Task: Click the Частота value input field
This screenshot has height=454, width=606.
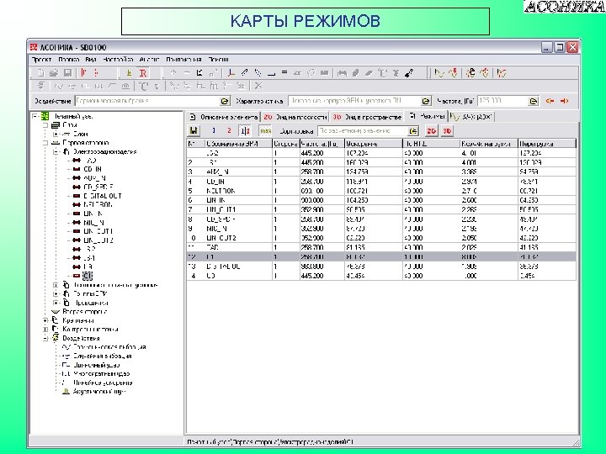Action: [x=502, y=101]
